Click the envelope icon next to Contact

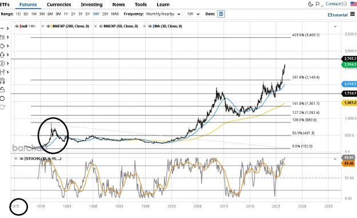pyautogui.click(x=344, y=4)
